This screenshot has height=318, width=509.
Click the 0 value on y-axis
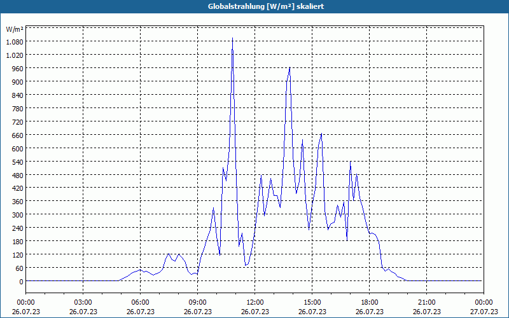21,282
